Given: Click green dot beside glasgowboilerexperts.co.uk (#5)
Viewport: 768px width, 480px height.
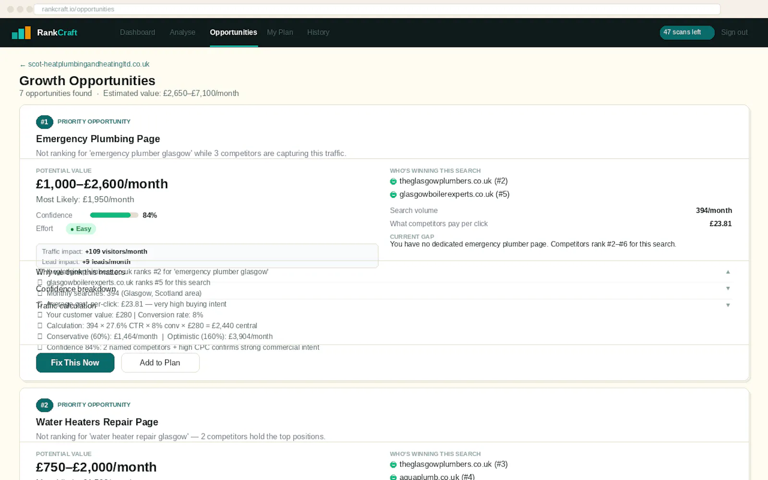Looking at the screenshot, I should (393, 194).
